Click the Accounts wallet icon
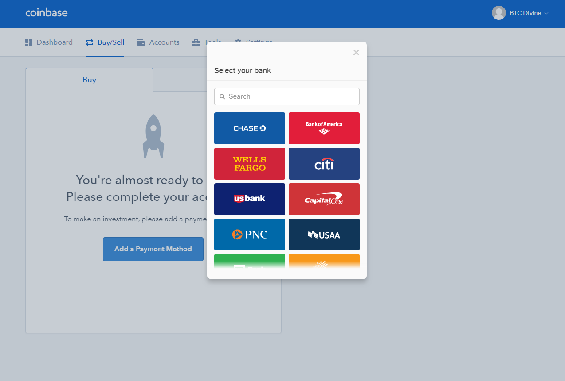The height and width of the screenshot is (381, 565). pyautogui.click(x=141, y=42)
